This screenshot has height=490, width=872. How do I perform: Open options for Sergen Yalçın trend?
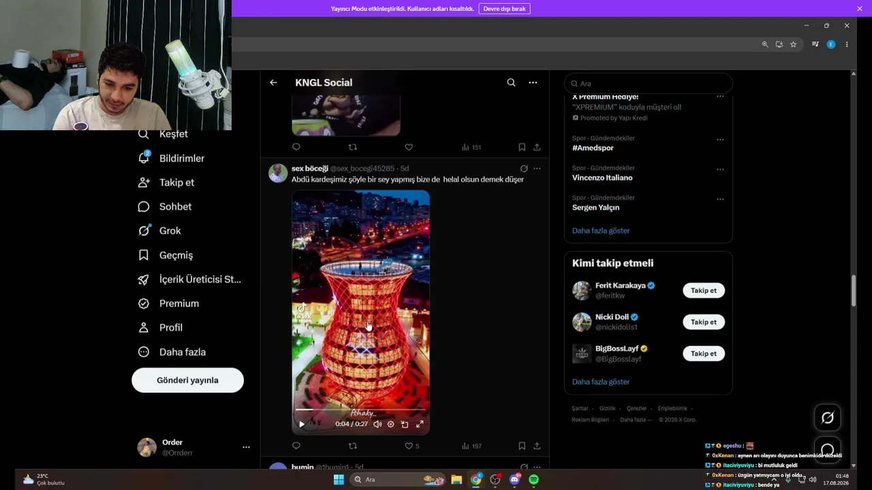click(720, 199)
